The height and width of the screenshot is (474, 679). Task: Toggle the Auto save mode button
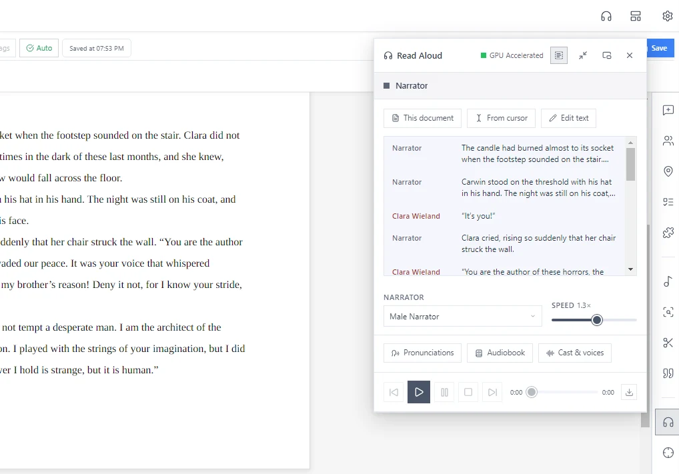point(39,48)
